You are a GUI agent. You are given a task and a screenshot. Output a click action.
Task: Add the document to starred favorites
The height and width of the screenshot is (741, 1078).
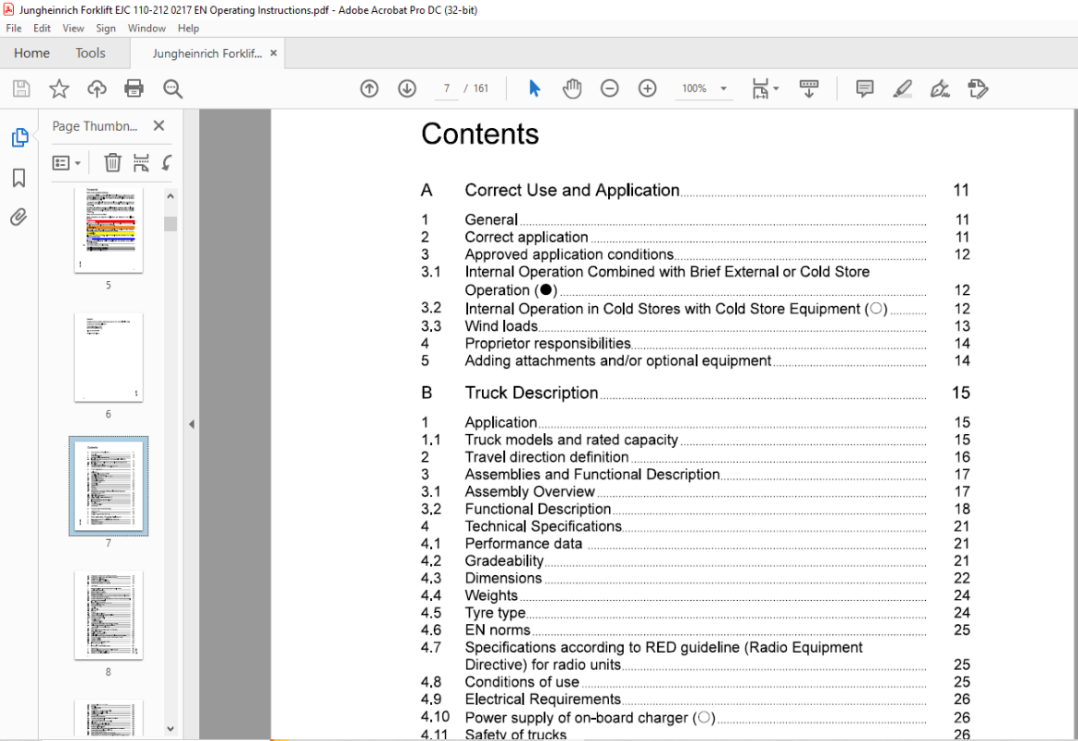tap(59, 88)
